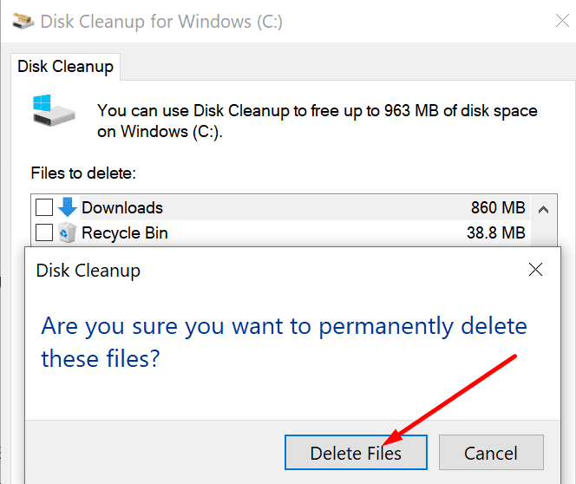576x484 pixels.
Task: Check the Downloads checkbox
Action: [x=44, y=207]
